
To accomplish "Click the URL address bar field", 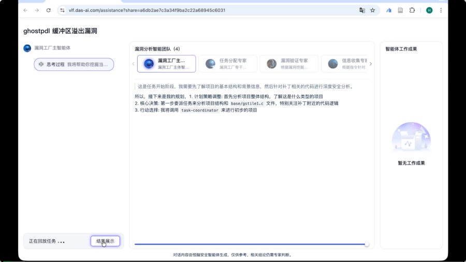I will (x=207, y=10).
